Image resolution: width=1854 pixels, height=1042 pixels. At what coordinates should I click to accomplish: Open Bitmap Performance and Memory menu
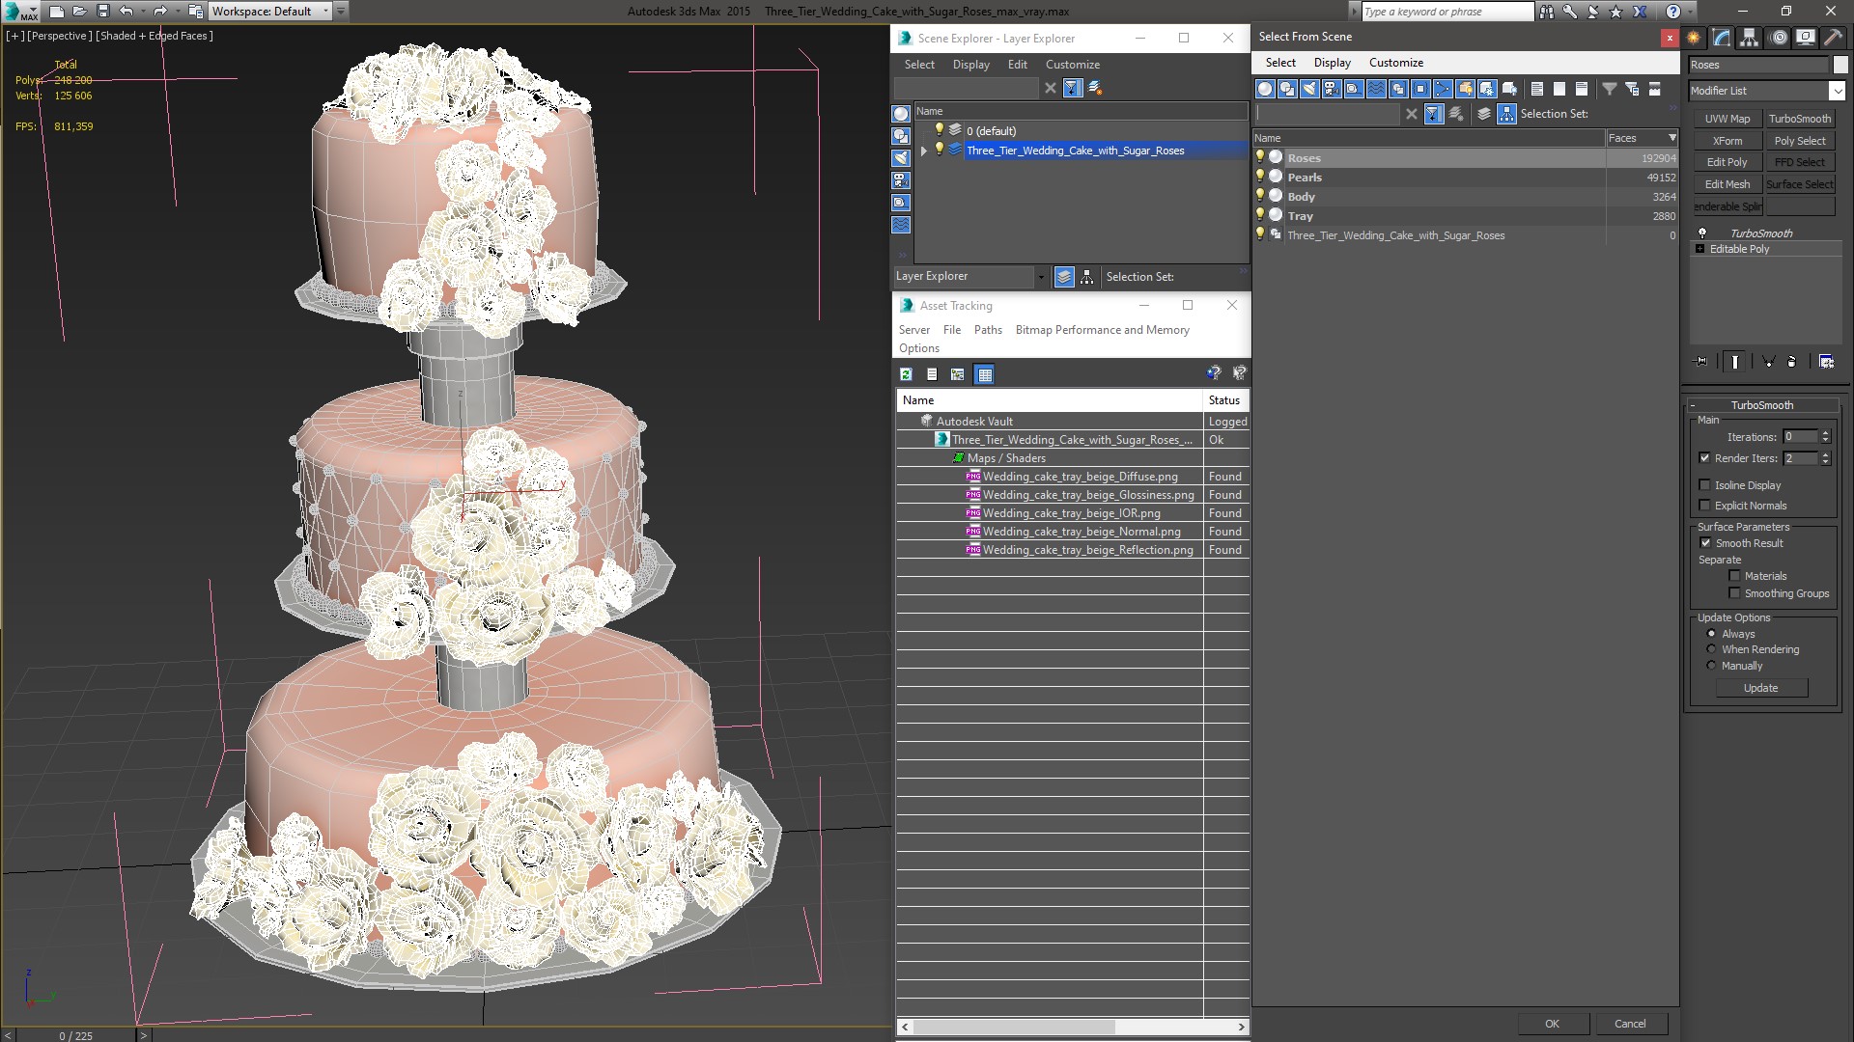pyautogui.click(x=1102, y=330)
